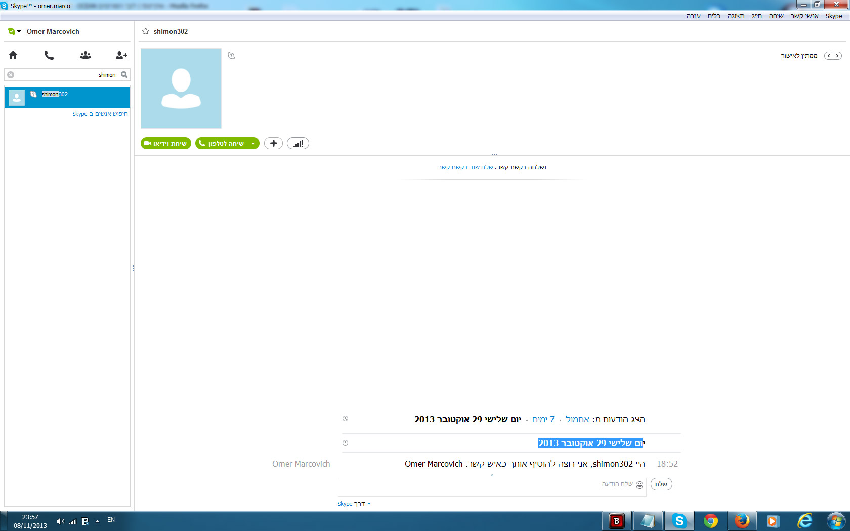Open the חייג menu
This screenshot has width=850, height=531.
click(x=757, y=16)
